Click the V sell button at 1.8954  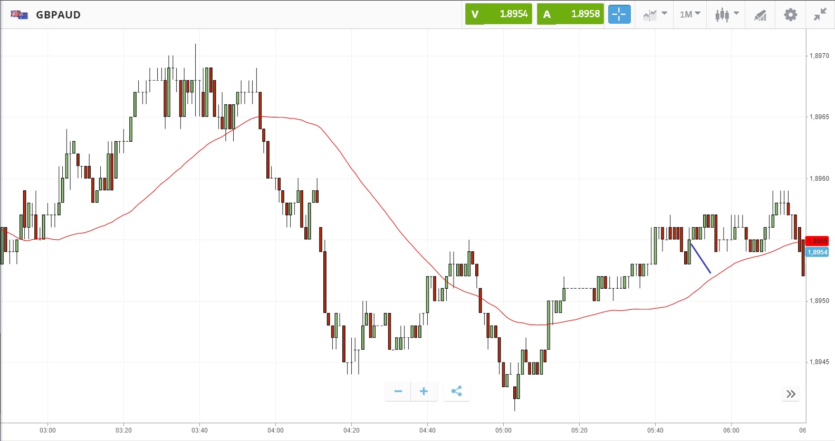click(498, 14)
